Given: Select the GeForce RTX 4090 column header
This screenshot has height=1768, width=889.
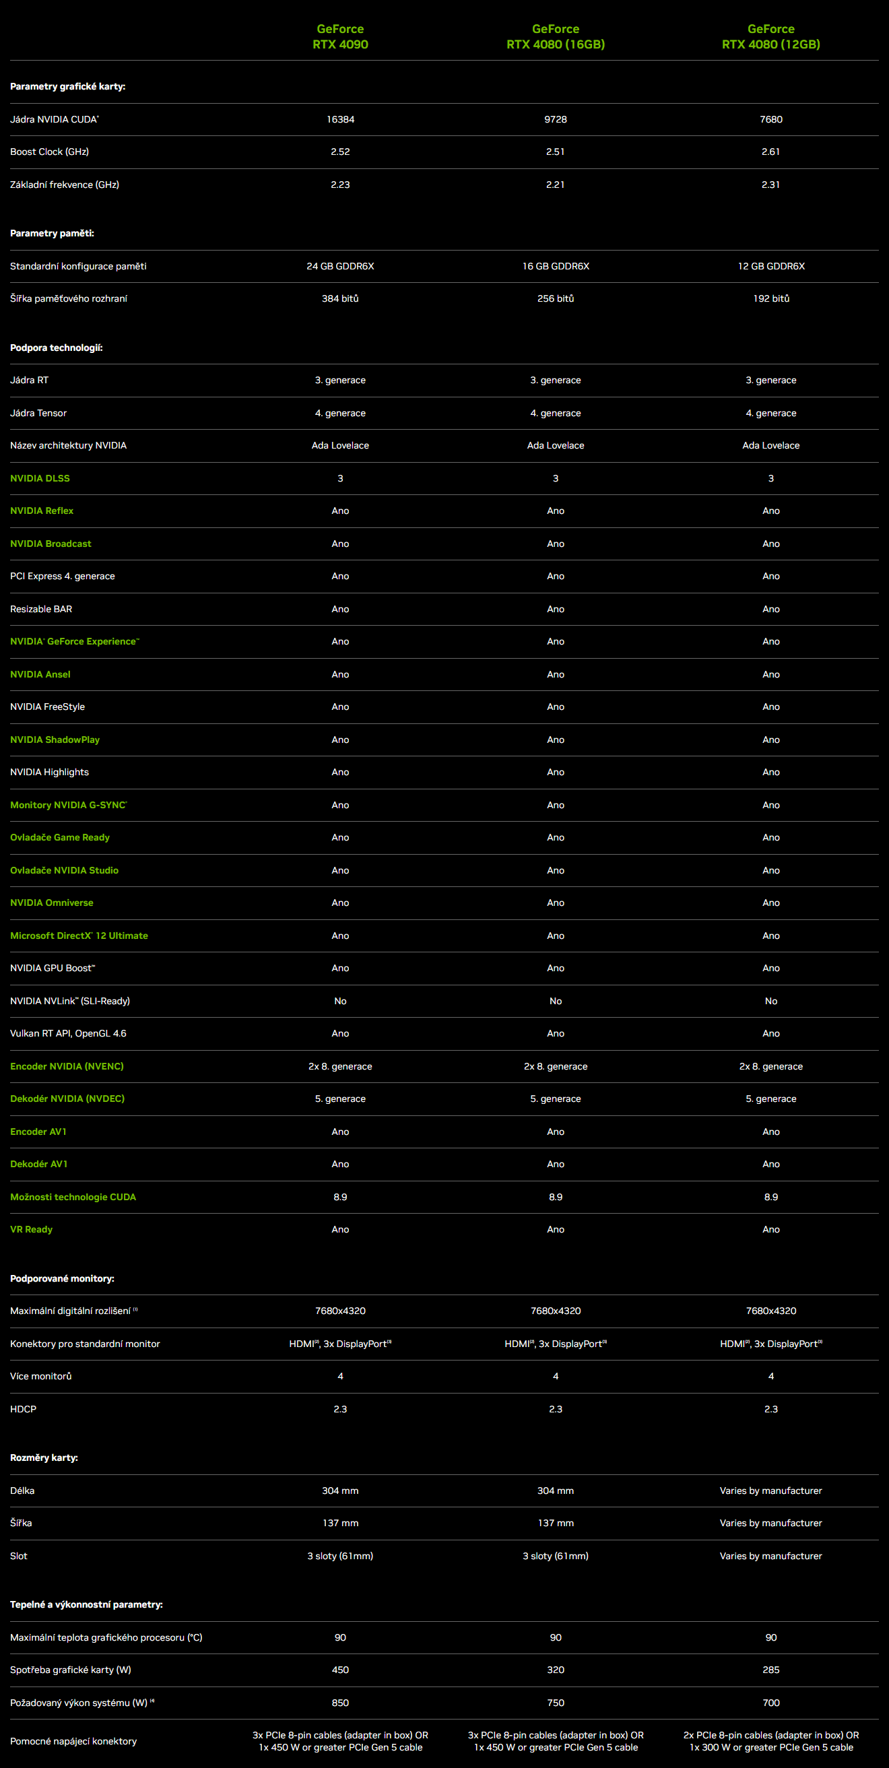Looking at the screenshot, I should 341,36.
